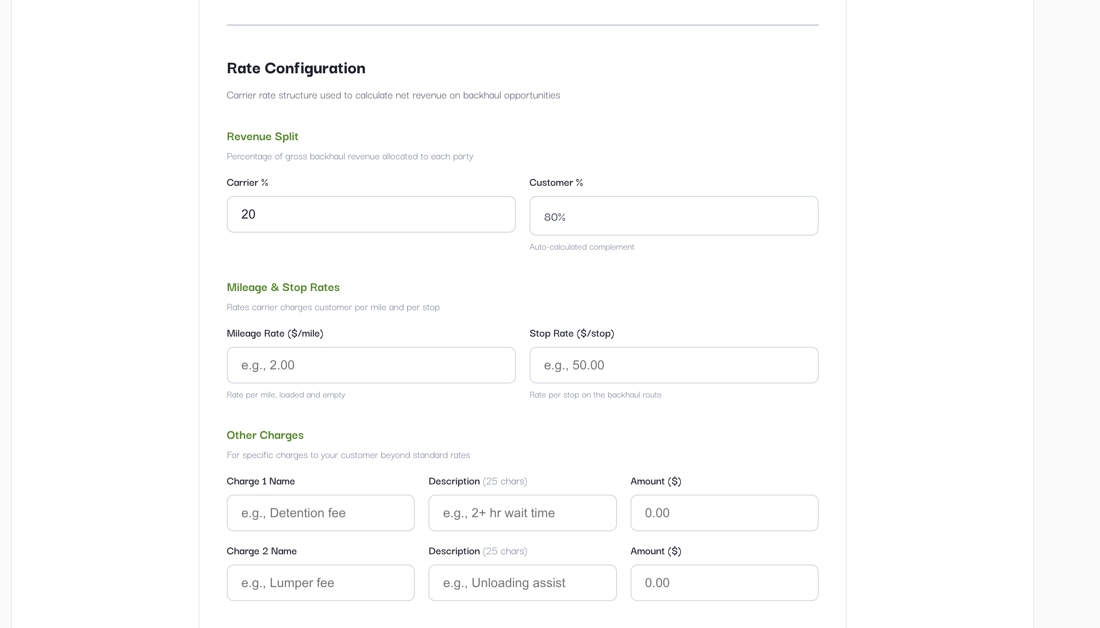Click the Auto-calculated complement helper text

coord(582,247)
